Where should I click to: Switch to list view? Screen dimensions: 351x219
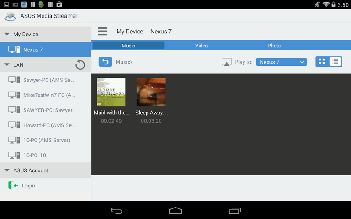[335, 61]
